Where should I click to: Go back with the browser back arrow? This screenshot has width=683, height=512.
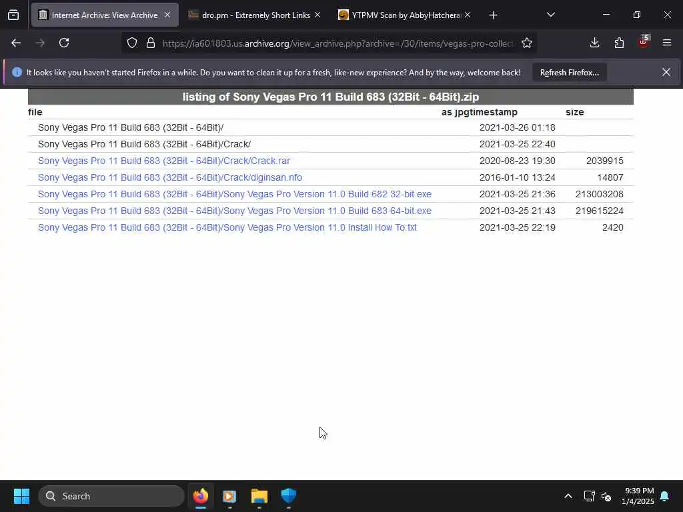pyautogui.click(x=16, y=43)
